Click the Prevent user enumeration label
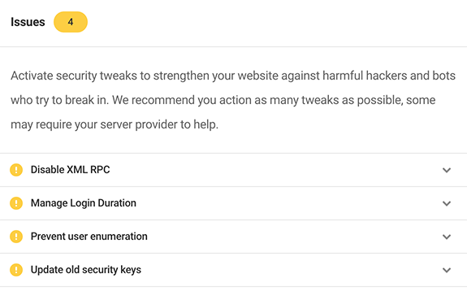467x300 pixels. (89, 237)
